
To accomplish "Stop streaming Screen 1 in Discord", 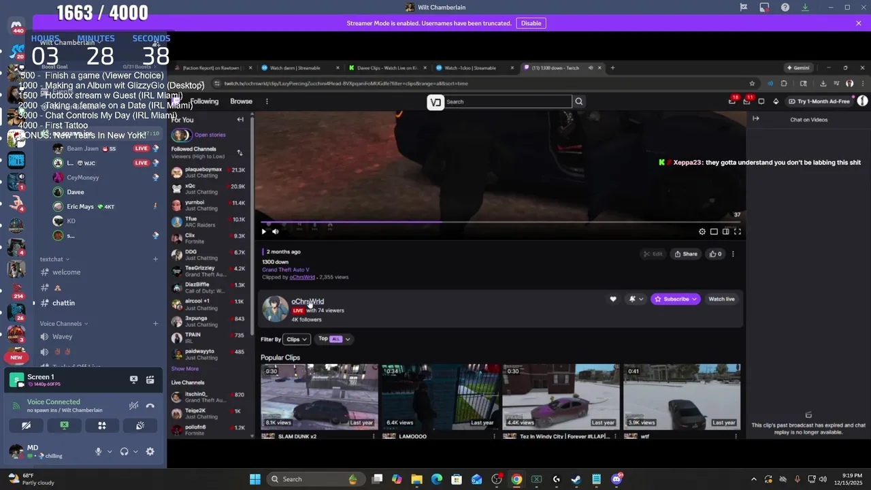I will click(x=134, y=380).
